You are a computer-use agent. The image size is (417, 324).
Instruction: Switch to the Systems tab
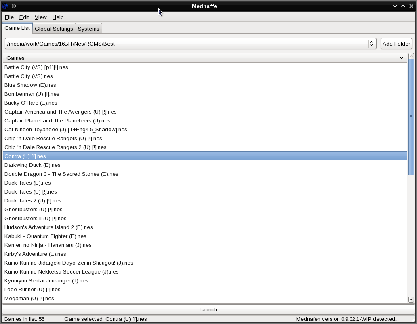[x=88, y=29]
